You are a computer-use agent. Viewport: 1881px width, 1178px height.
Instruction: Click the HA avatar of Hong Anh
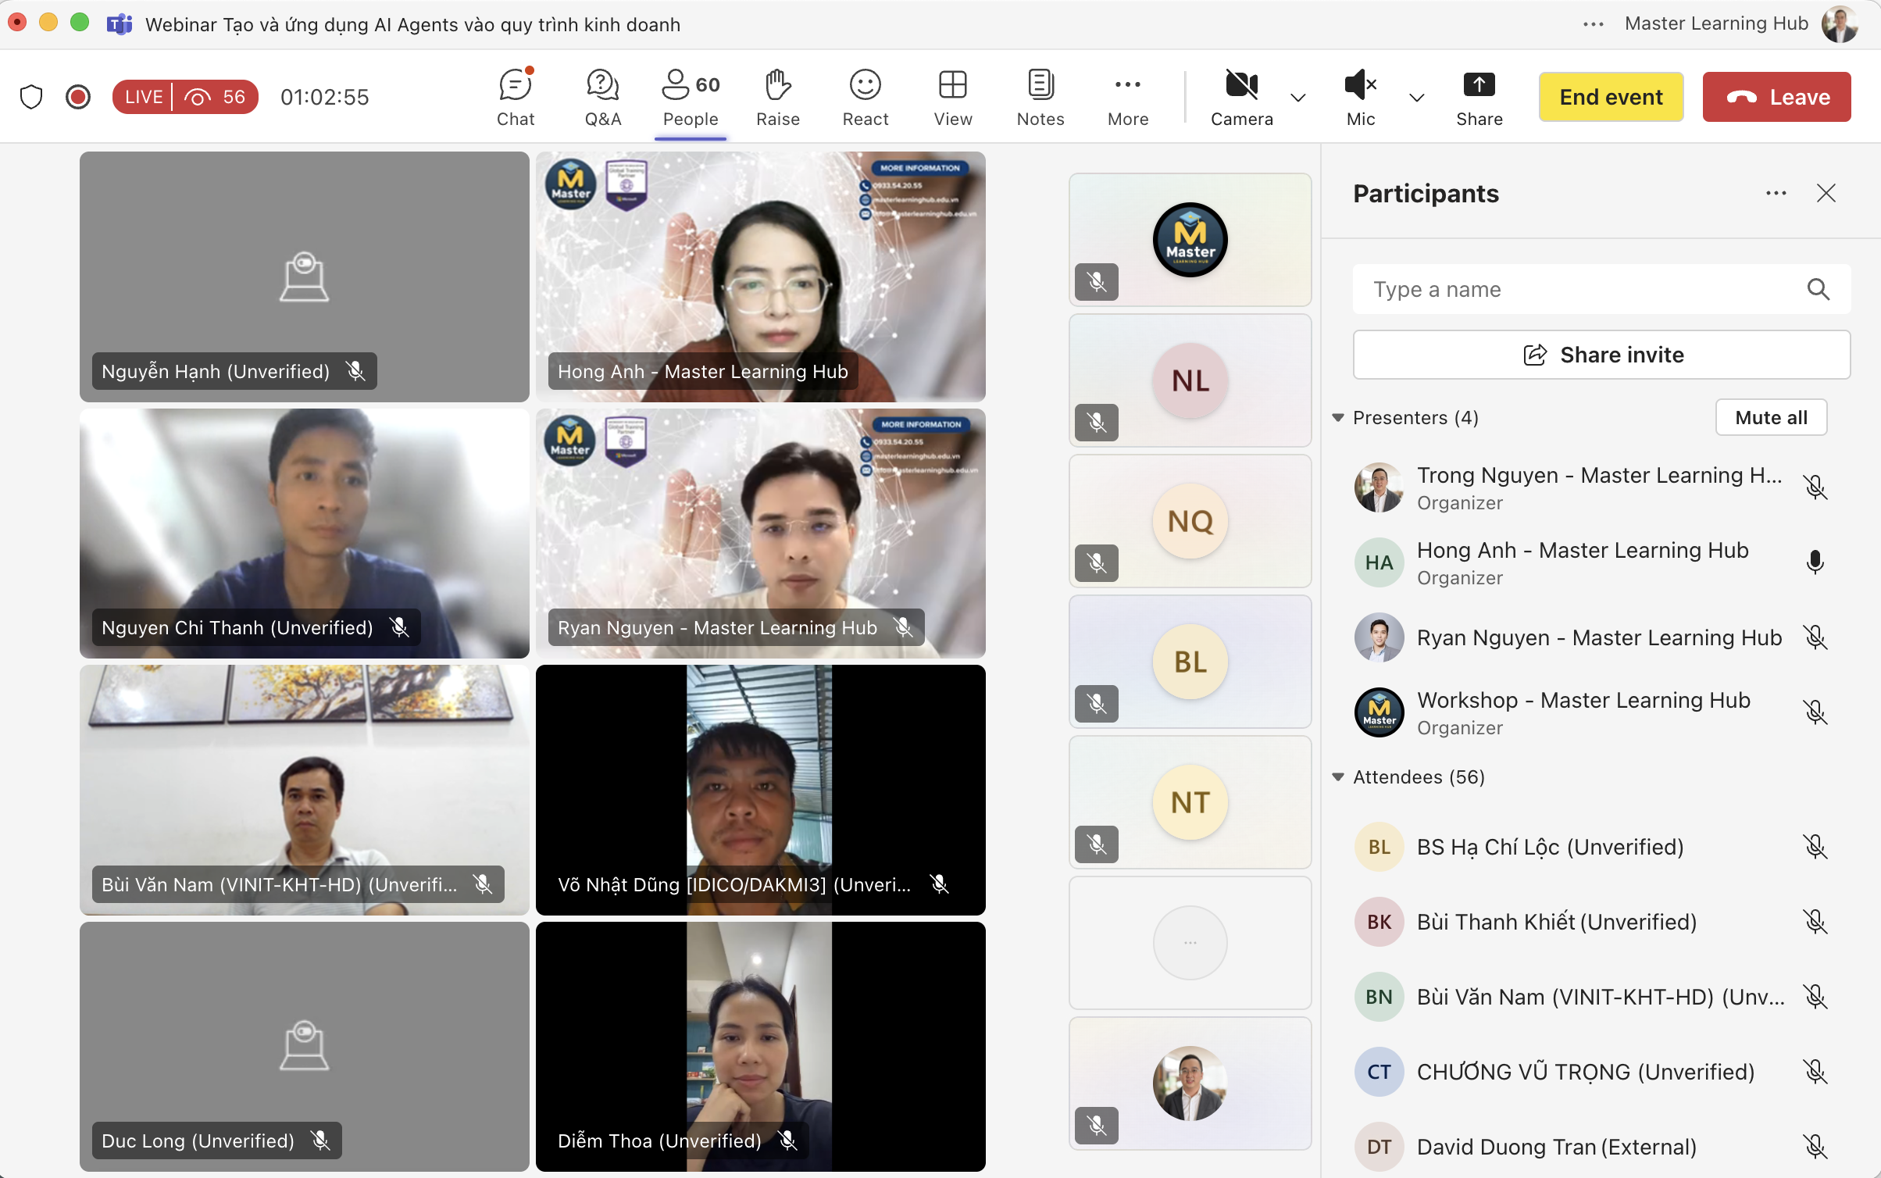coord(1379,562)
